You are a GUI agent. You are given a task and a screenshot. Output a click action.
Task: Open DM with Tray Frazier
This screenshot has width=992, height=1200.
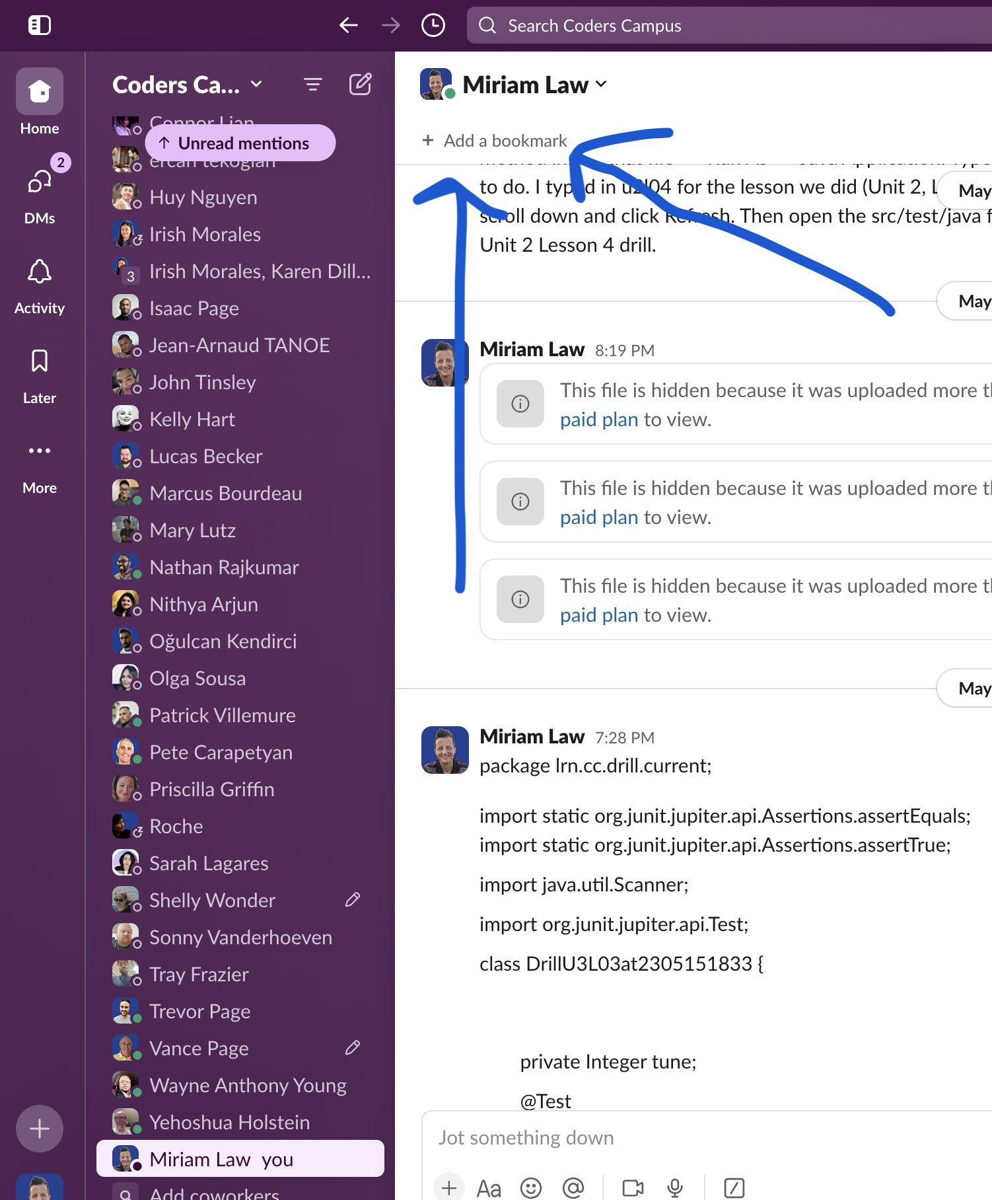pyautogui.click(x=240, y=974)
